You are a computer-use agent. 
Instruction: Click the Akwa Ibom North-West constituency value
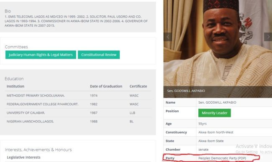point(216,132)
